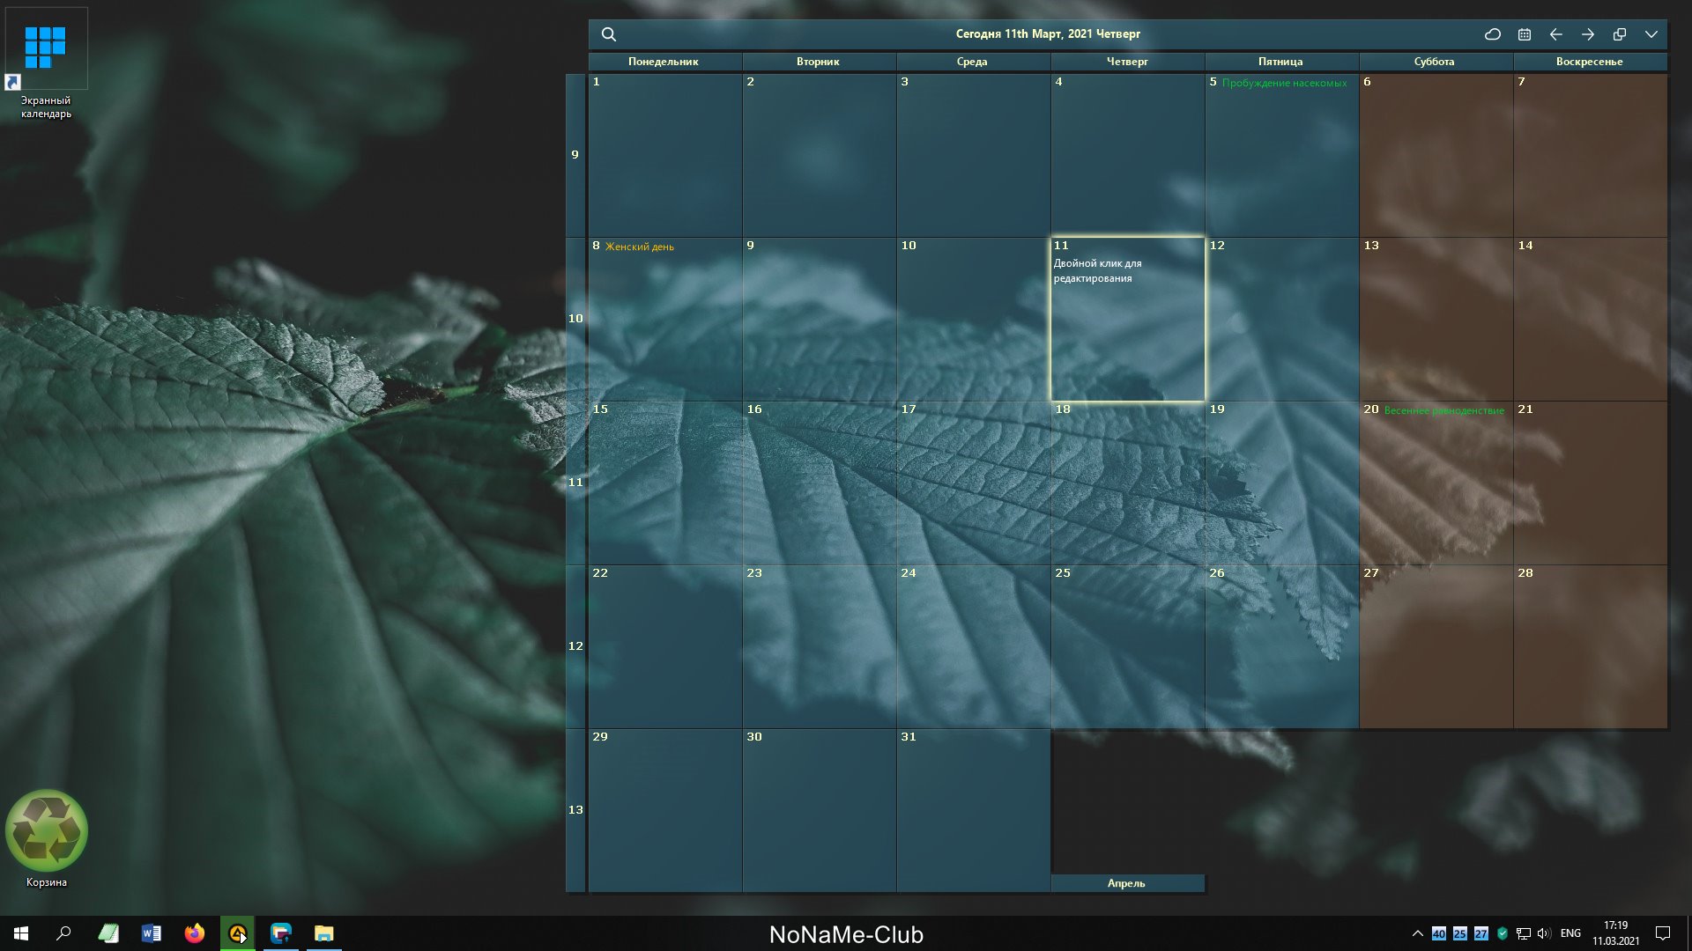Select the Вторник column header

pos(819,62)
